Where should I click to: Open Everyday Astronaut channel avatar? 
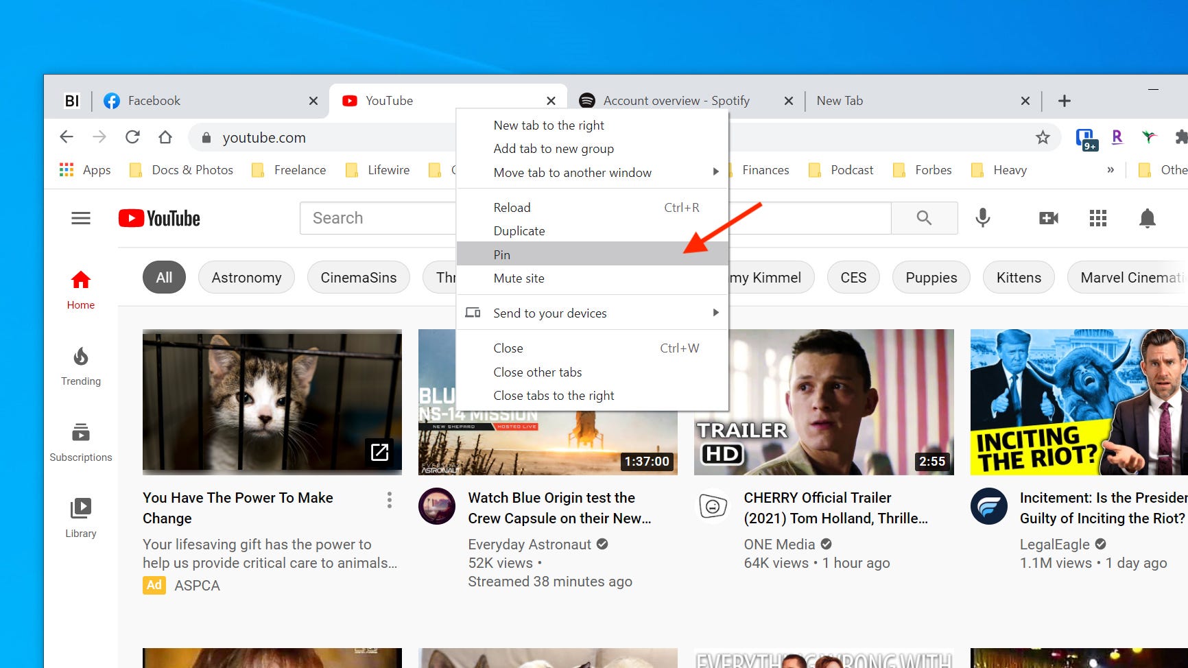pyautogui.click(x=437, y=506)
